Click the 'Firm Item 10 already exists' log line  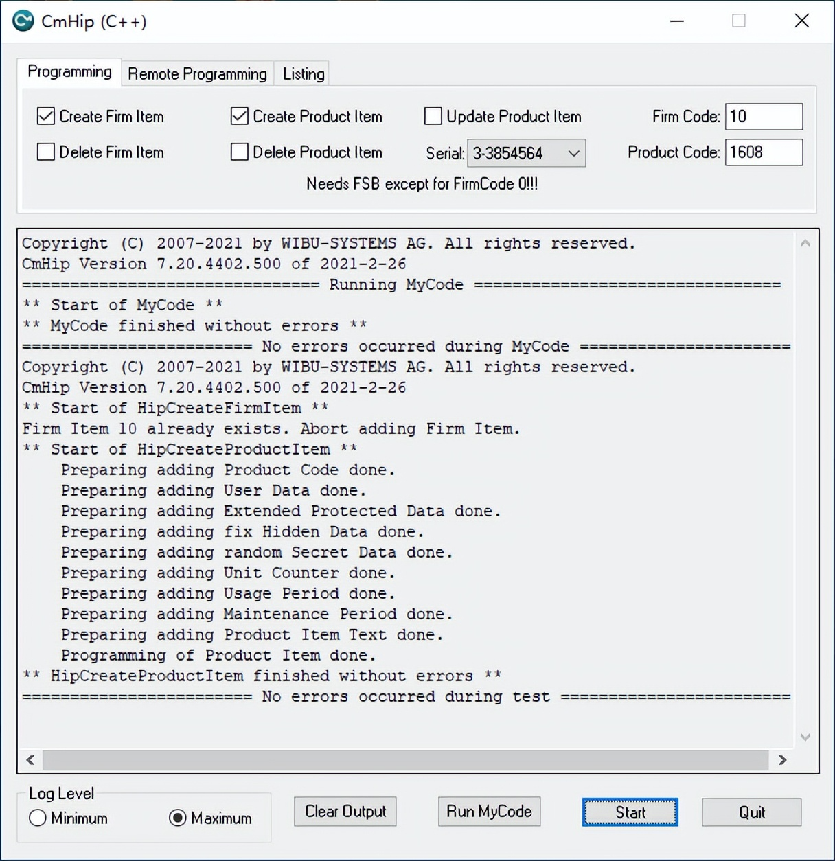pyautogui.click(x=271, y=429)
